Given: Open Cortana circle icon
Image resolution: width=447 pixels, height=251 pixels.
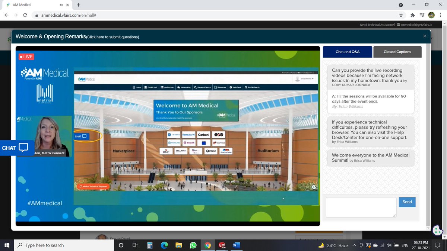Looking at the screenshot, I should point(121,245).
